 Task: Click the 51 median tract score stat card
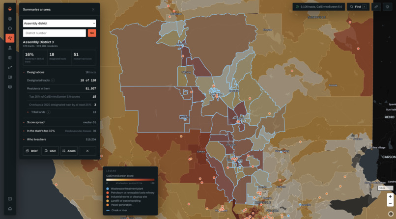coord(84,57)
